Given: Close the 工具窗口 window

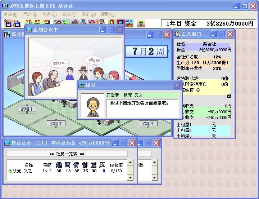Looking at the screenshot, I should click(x=230, y=34).
